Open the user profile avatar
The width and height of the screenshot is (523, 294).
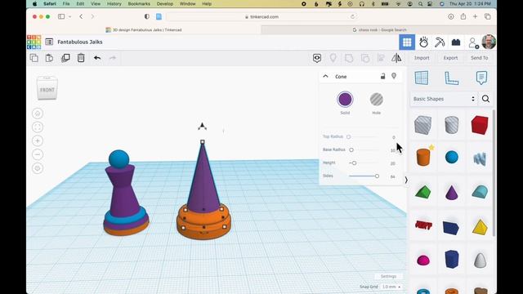(x=489, y=42)
